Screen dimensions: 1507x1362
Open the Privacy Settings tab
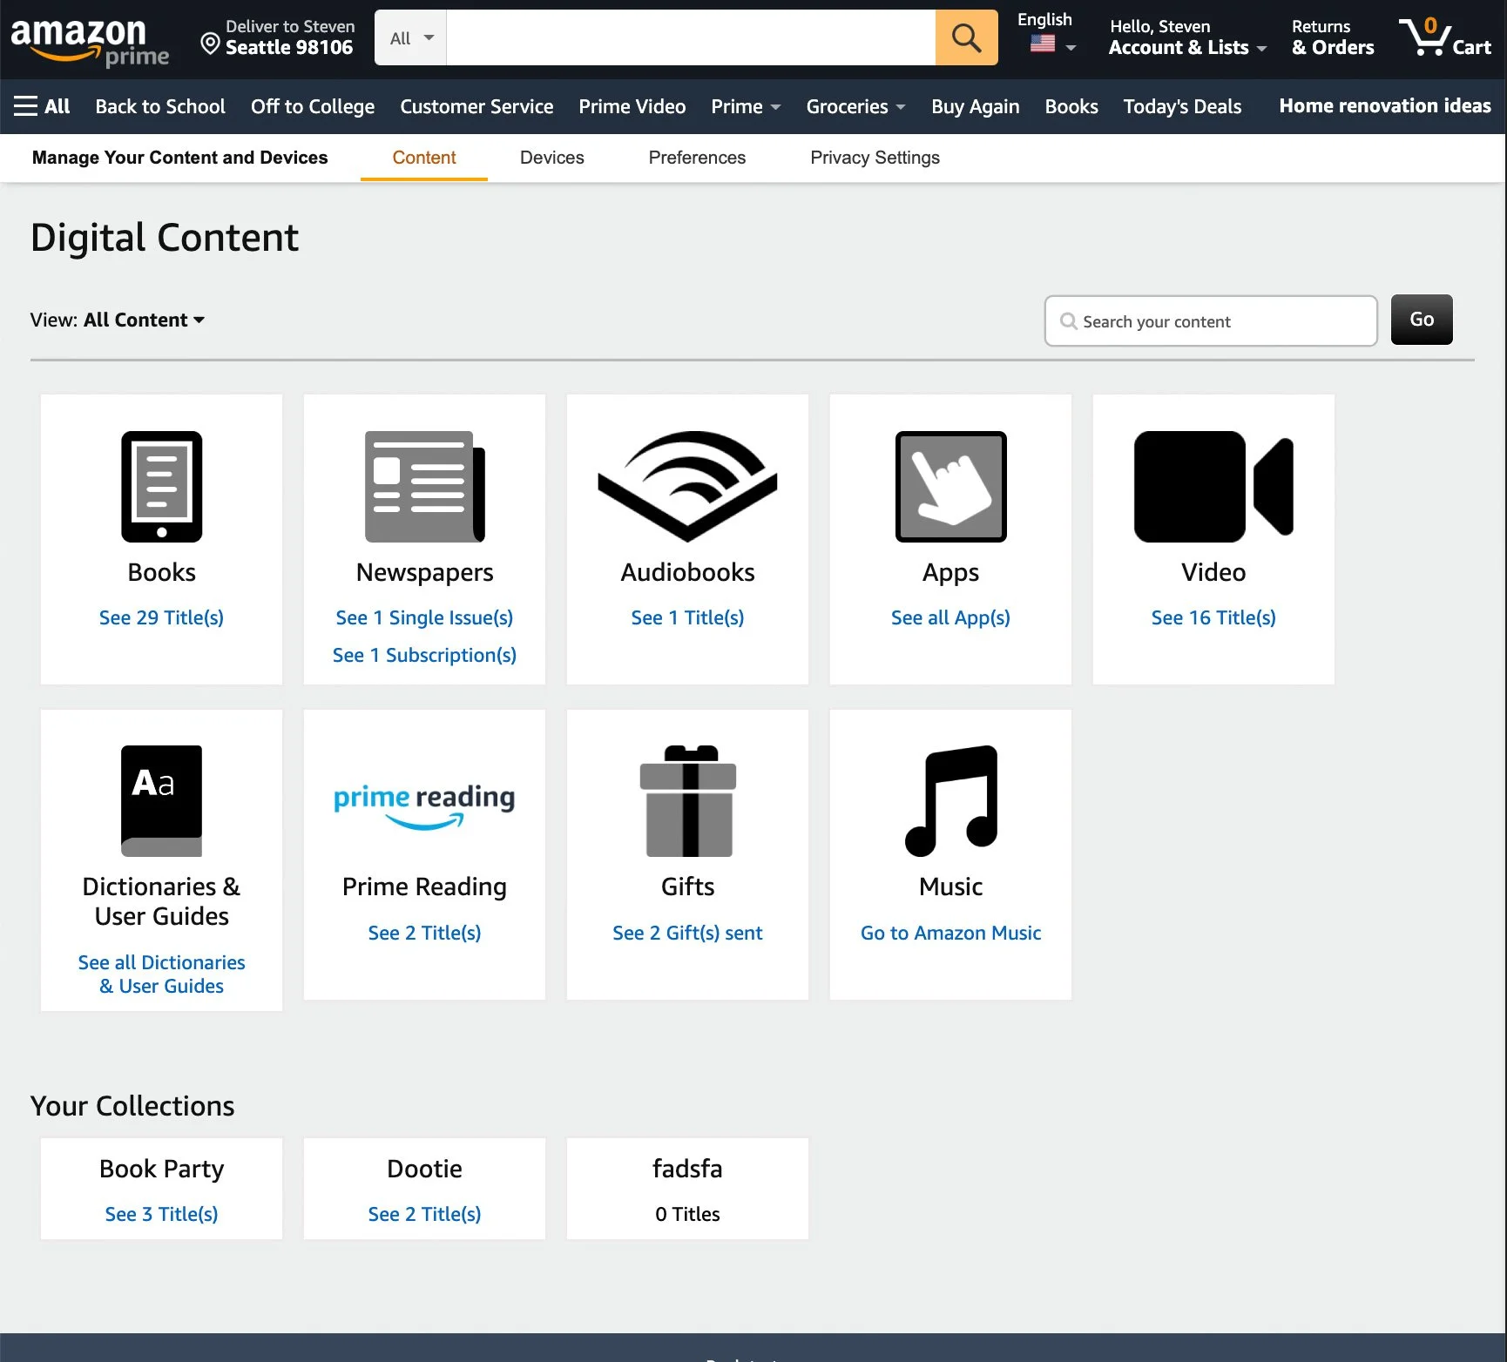point(875,158)
